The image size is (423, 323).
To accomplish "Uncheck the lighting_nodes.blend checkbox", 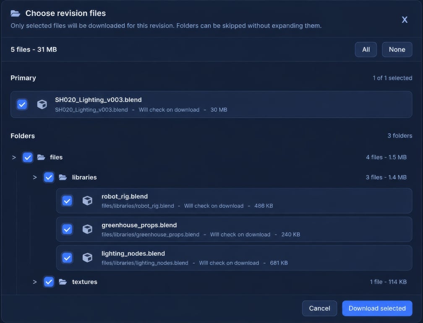I will [67, 257].
